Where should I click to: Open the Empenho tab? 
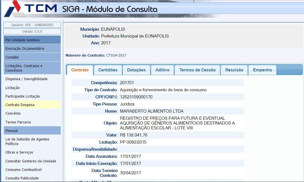point(262,70)
